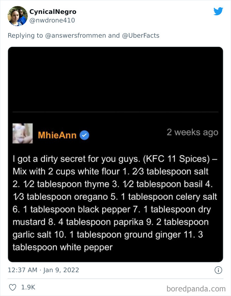Click the KFC 11 Spices recipe text
This screenshot has width=231, height=296.
pyautogui.click(x=115, y=203)
